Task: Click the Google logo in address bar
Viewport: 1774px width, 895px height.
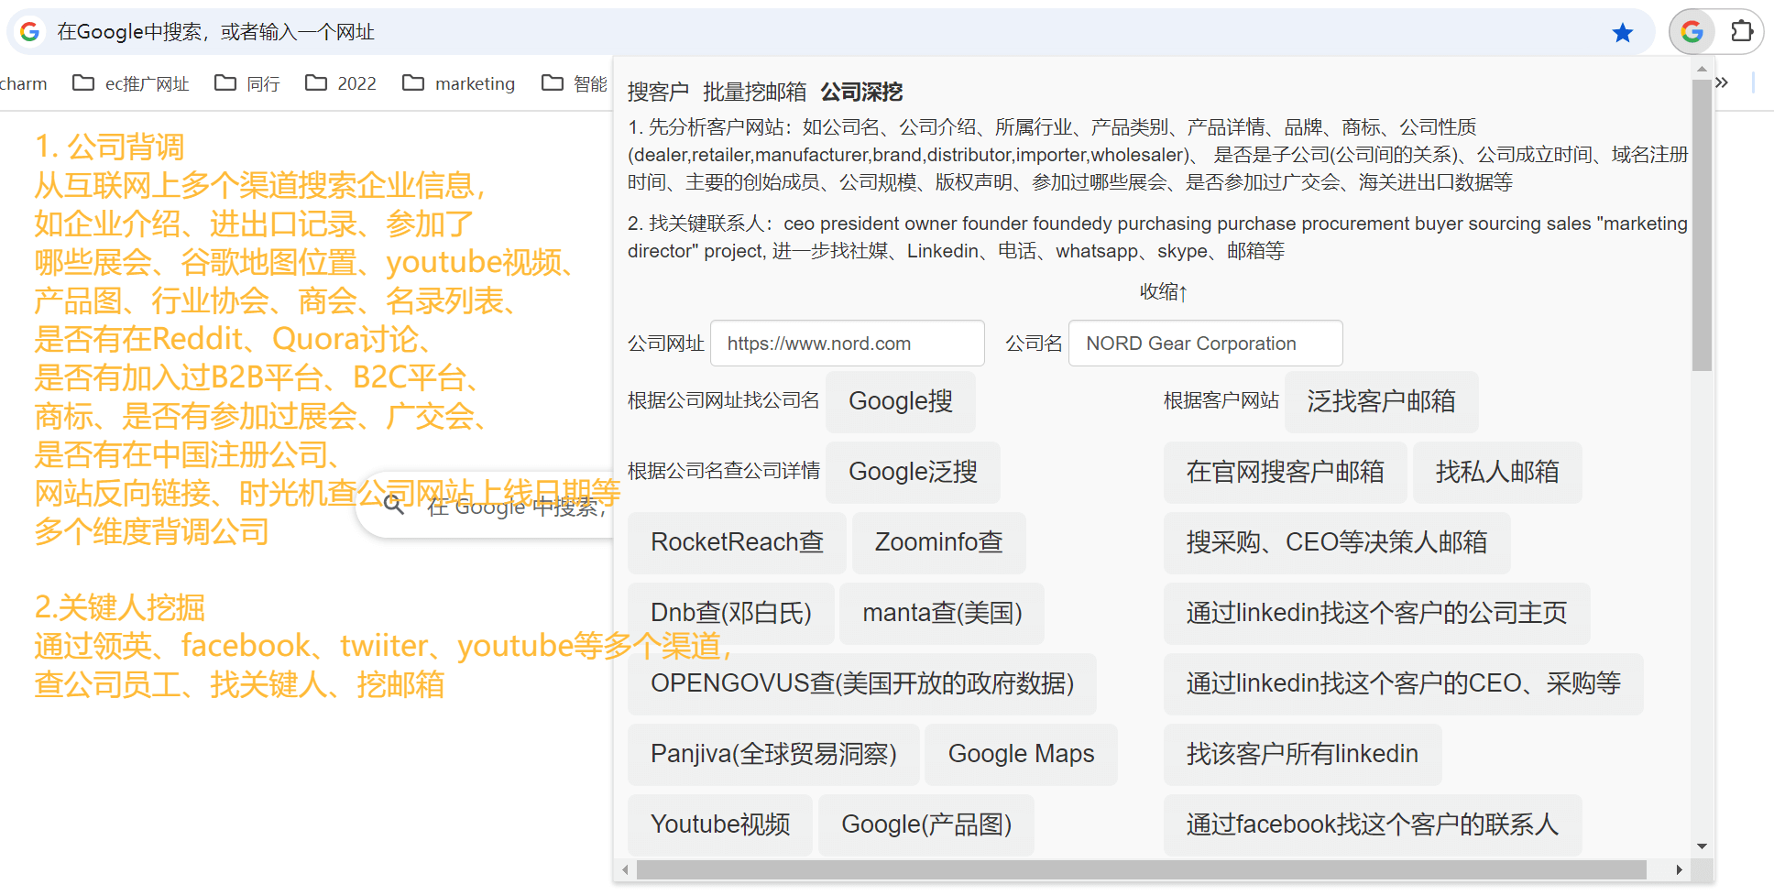Action: pyautogui.click(x=29, y=32)
